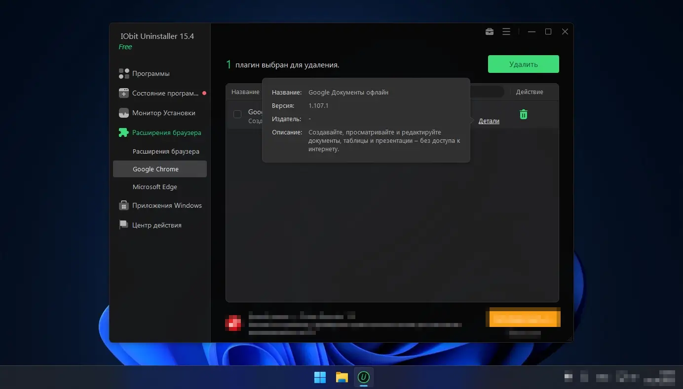Click the Расширения браузера section label
Viewport: 683px width, 389px height.
[167, 132]
